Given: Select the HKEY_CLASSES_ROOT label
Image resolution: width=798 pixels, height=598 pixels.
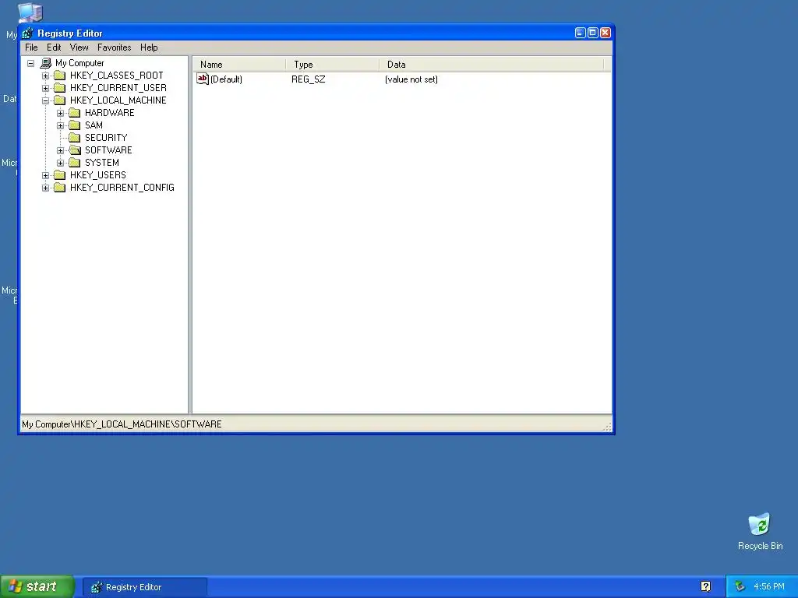Looking at the screenshot, I should [117, 76].
